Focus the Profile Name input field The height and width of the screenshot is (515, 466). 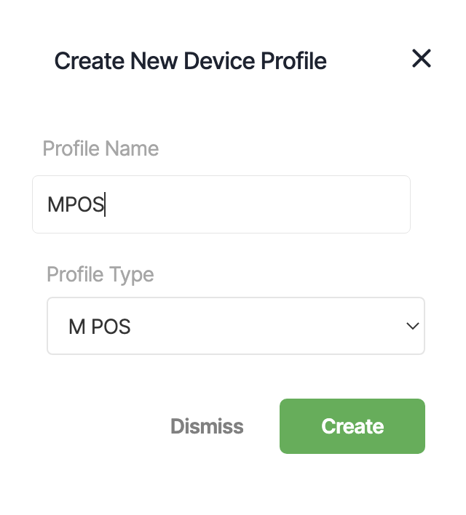coord(221,204)
